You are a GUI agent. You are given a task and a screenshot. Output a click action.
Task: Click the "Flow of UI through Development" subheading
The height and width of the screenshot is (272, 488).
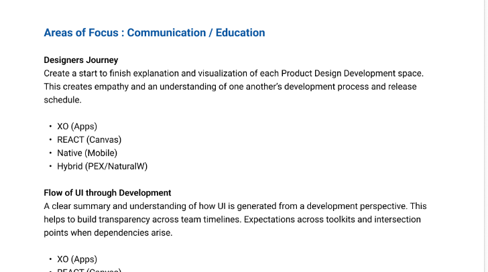point(107,193)
